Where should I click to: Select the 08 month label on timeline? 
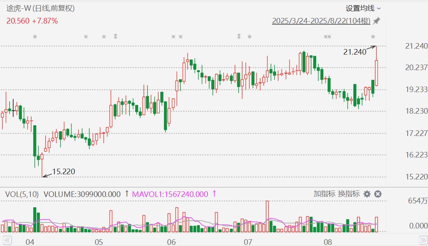pyautogui.click(x=328, y=242)
